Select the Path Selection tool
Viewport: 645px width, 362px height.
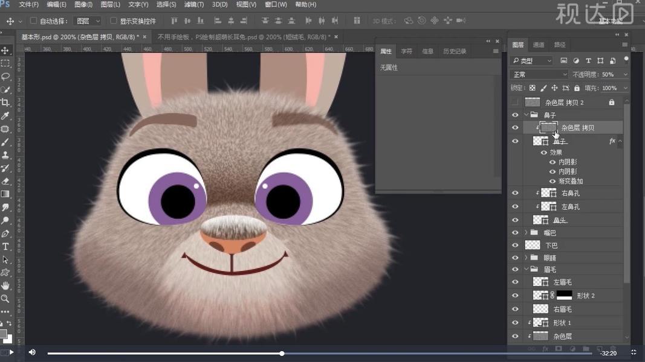pyautogui.click(x=5, y=260)
